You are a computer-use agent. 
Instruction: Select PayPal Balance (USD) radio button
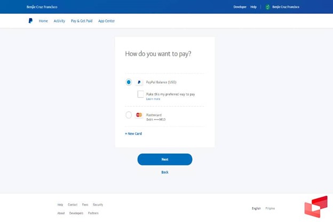129,82
